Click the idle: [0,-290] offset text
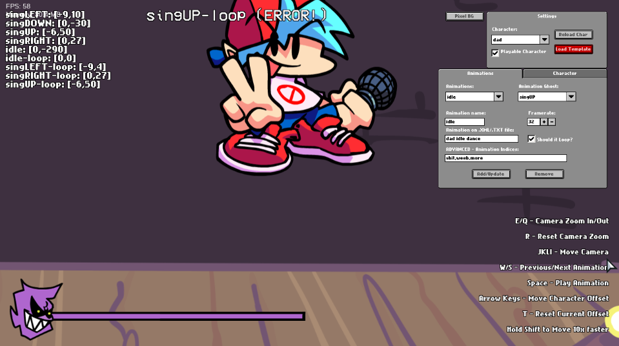 [x=36, y=49]
